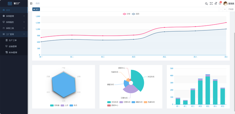Image resolution: width=235 pixels, height=114 pixels.
Task: Toggle 实际 series in line chart legend
Action: [136, 14]
